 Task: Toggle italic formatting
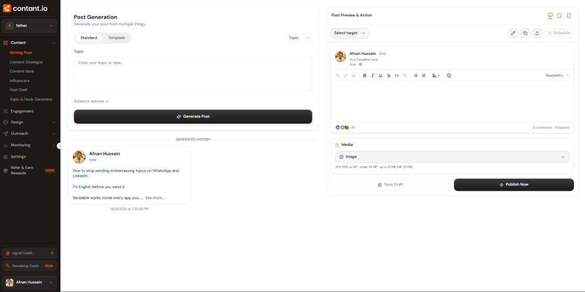(x=372, y=76)
